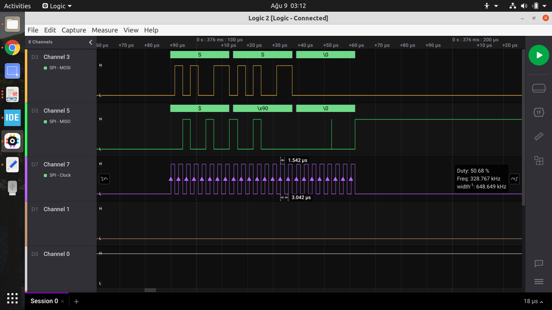Viewport: 552px width, 310px height.
Task: Open accessibility menu in top bar
Action: pyautogui.click(x=491, y=6)
